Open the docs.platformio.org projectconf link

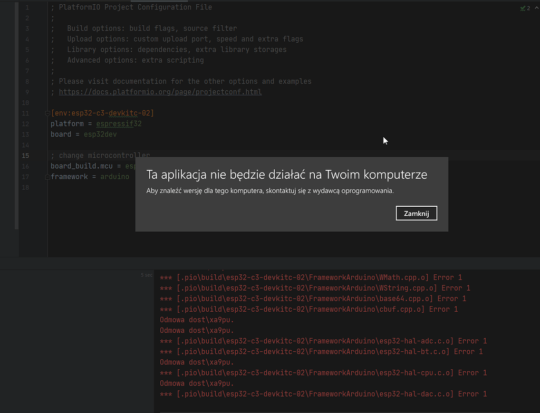pos(160,92)
